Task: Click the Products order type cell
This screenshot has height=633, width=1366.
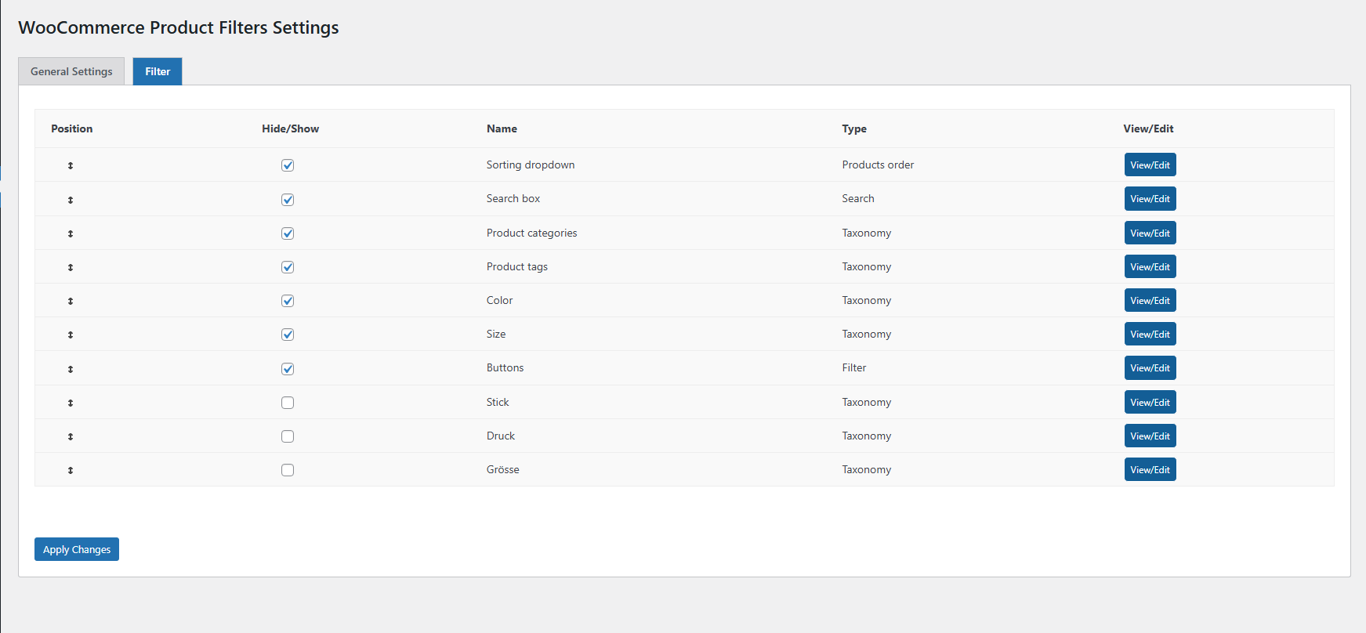Action: [x=878, y=165]
